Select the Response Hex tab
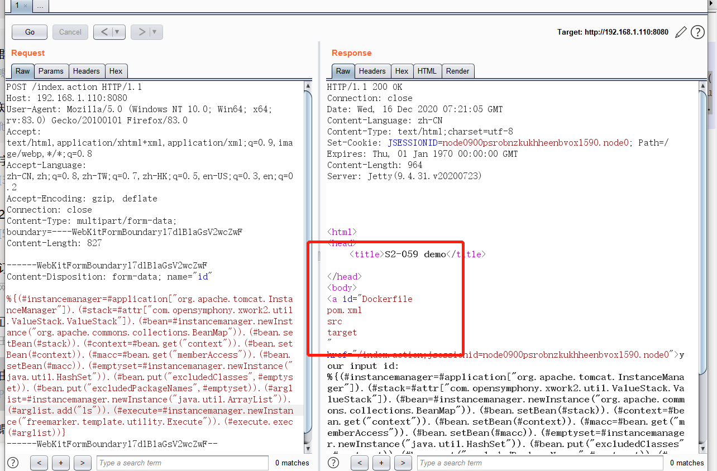The height and width of the screenshot is (471, 717). click(x=401, y=71)
